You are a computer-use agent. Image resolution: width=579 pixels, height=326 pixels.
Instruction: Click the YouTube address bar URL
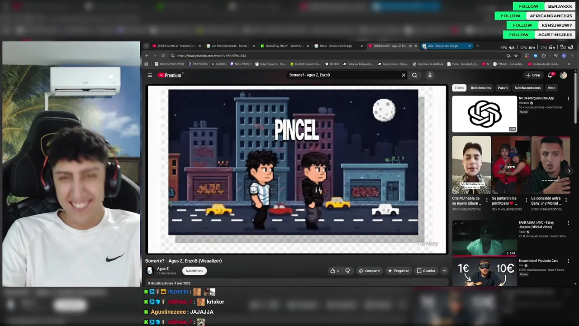coord(212,56)
